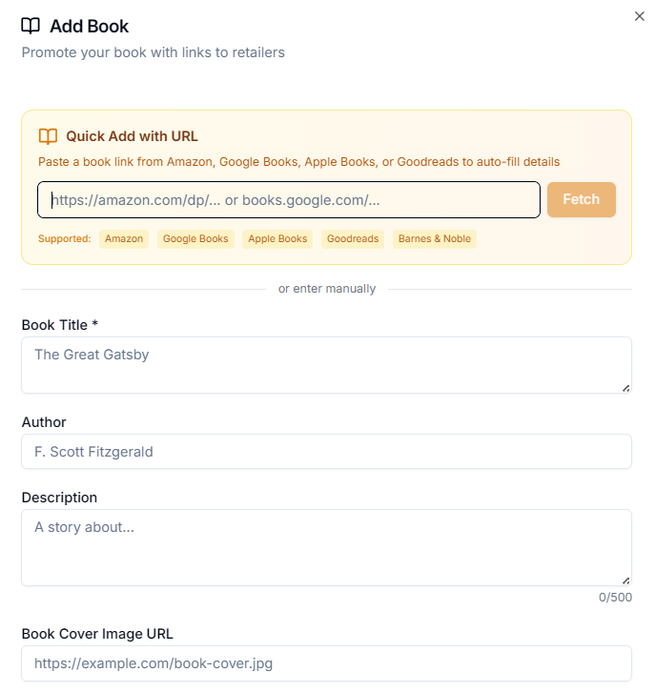Focus the Book Cover Image URL field

click(x=326, y=663)
